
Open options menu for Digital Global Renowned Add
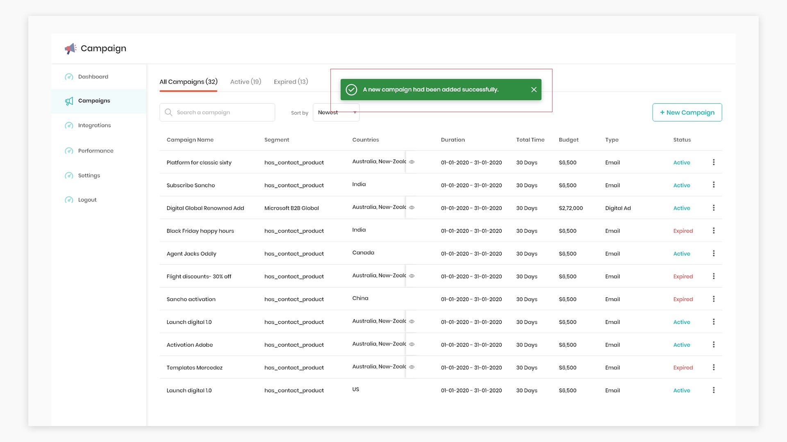tap(714, 208)
